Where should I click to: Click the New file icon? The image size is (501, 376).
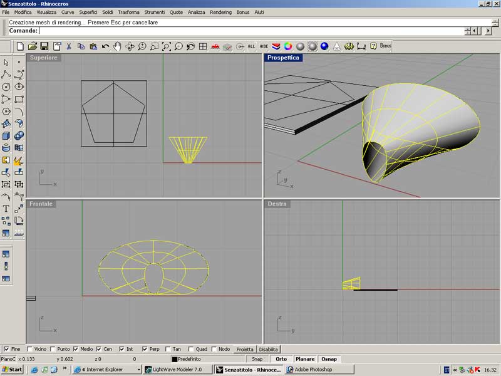tap(20, 46)
